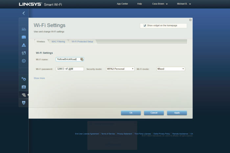The width and height of the screenshot is (230, 153).
Task: Switch to Wi-Fi Protected Setup tab
Action: pos(82,42)
